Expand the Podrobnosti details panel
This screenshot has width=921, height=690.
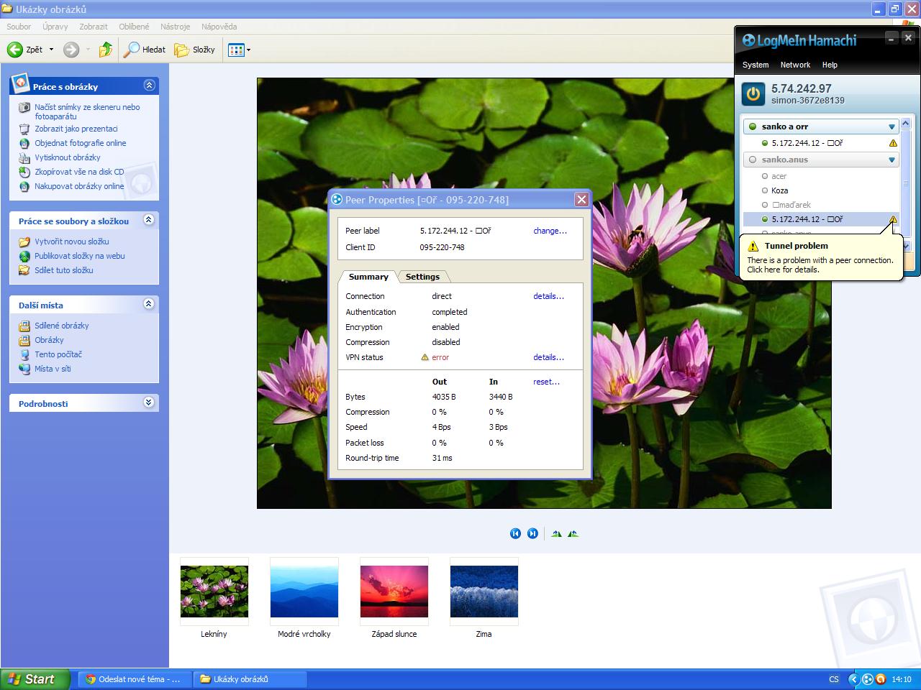(149, 402)
